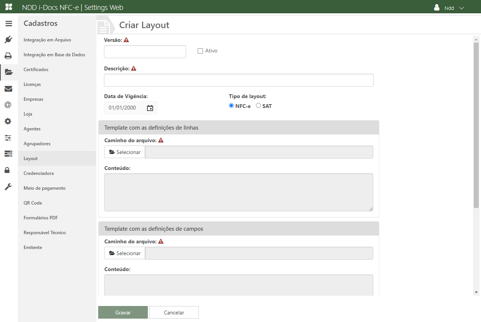Screen dimensions: 481x322
Task: Click Selecionar for definições de linhas
Action: pyautogui.click(x=125, y=152)
